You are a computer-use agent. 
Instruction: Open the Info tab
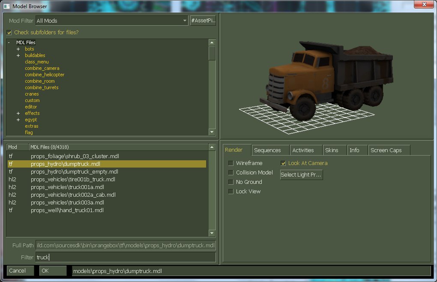coord(357,150)
